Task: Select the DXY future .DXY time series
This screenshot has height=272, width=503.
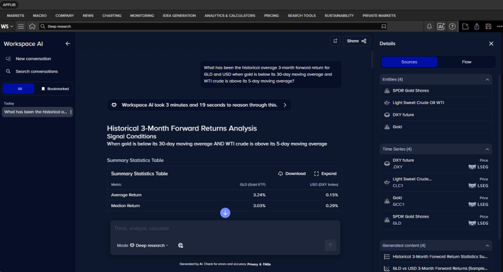Action: coord(436,163)
